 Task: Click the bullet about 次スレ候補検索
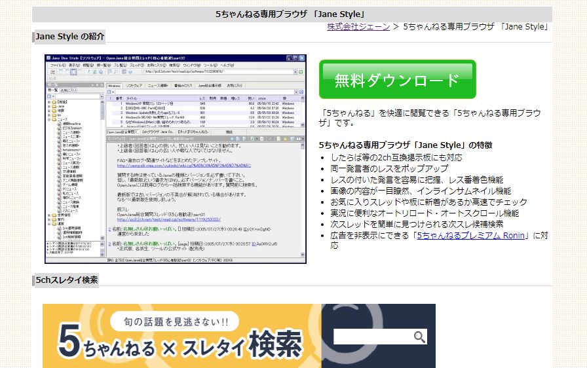417,225
